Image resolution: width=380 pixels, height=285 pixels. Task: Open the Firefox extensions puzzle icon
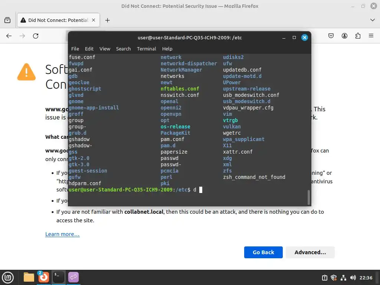(358, 36)
